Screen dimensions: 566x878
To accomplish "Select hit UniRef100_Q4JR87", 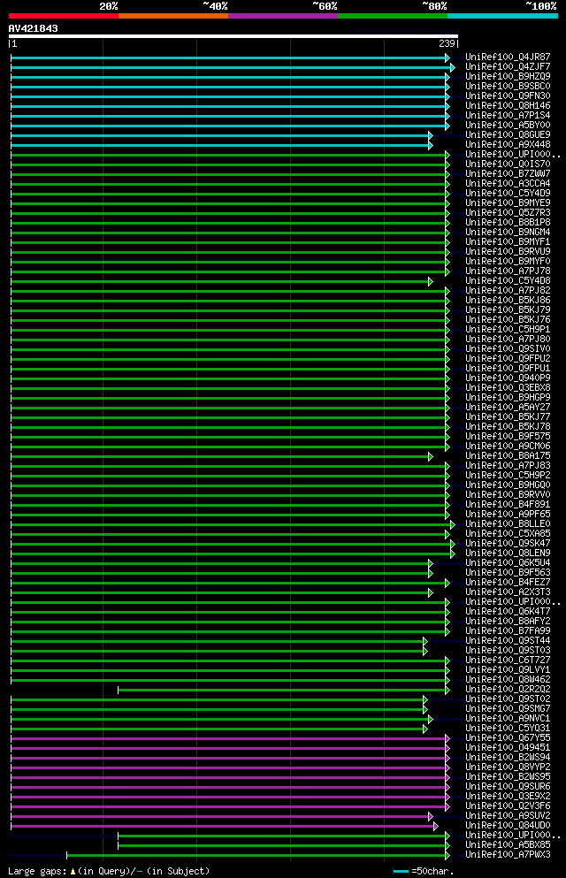I will coord(508,57).
